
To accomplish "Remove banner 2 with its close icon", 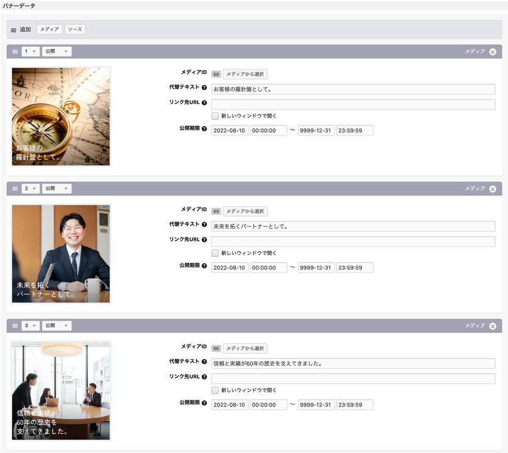I will (492, 189).
